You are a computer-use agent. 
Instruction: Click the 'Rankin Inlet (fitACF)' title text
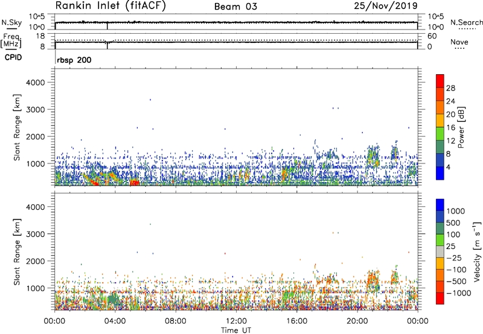(x=110, y=5)
